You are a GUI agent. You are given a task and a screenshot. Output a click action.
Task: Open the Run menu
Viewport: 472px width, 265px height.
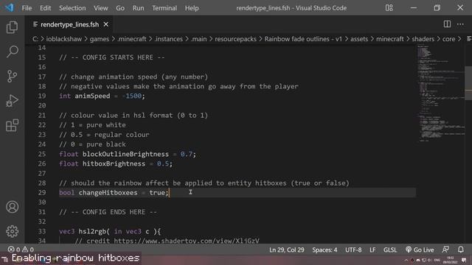[x=138, y=8]
